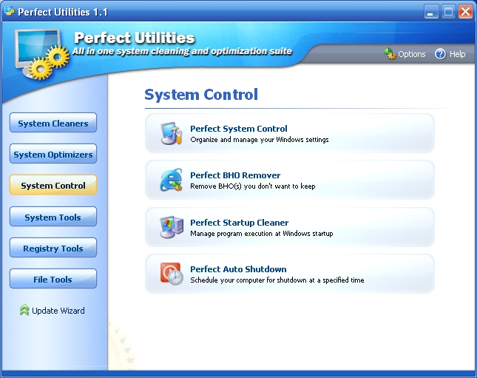The width and height of the screenshot is (477, 378).
Task: Launch Perfect System Control title link
Action: (238, 129)
